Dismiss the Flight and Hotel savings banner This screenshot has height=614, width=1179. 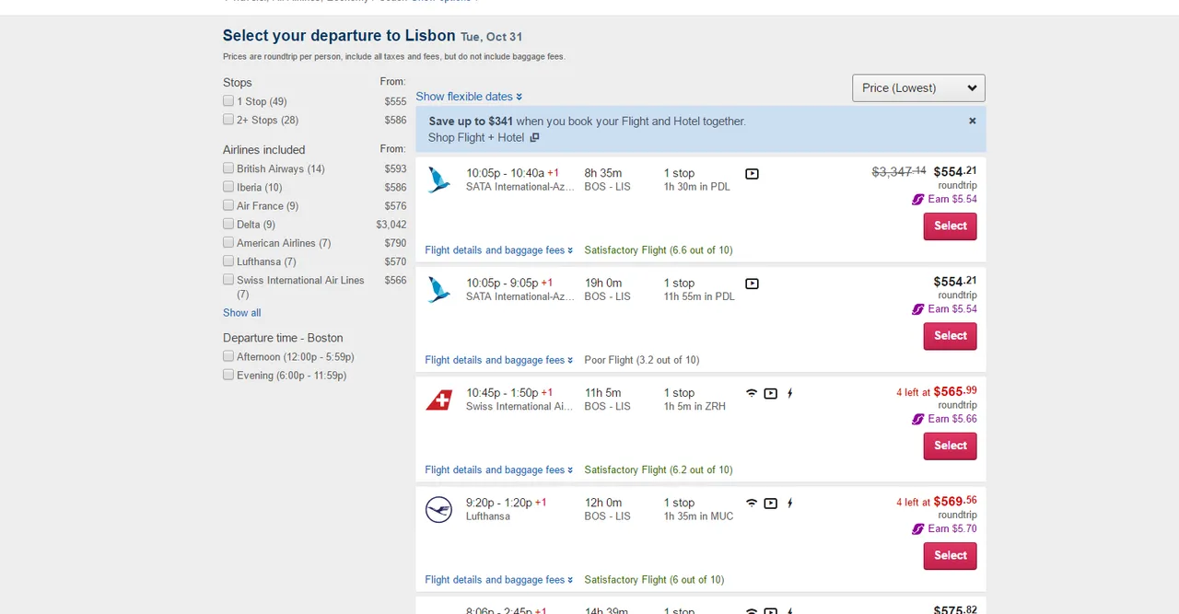(x=972, y=121)
